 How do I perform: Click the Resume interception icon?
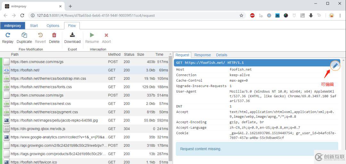pos(92,35)
